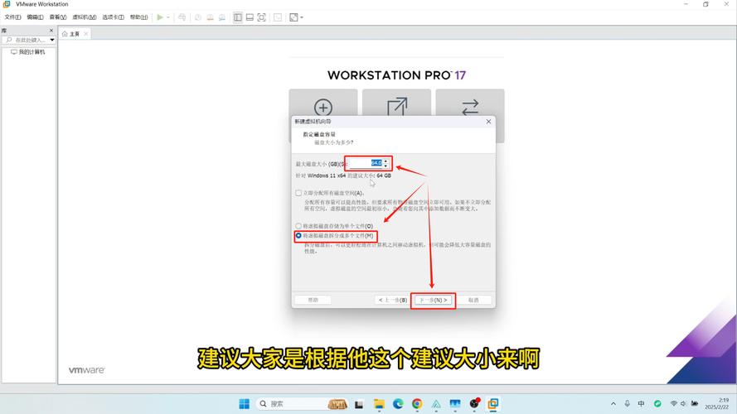Select store virtual disk as single file radio
Image resolution: width=737 pixels, height=414 pixels.
pos(298,226)
